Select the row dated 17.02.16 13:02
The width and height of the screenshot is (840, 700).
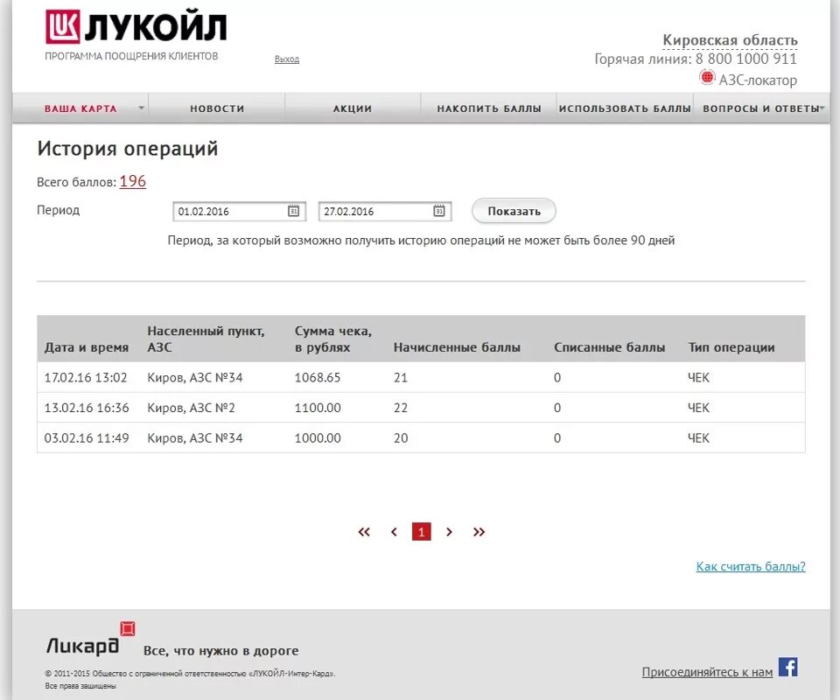point(421,378)
